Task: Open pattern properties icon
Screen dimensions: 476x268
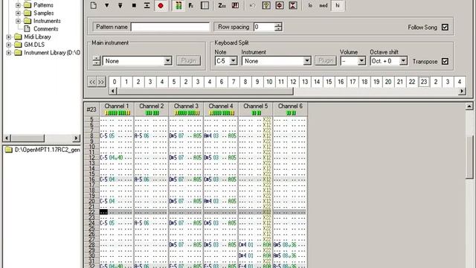Action: [x=266, y=5]
